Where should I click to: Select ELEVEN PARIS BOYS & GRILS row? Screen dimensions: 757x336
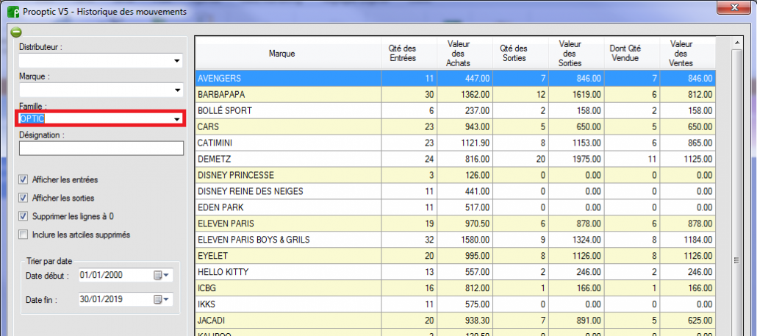click(x=455, y=240)
